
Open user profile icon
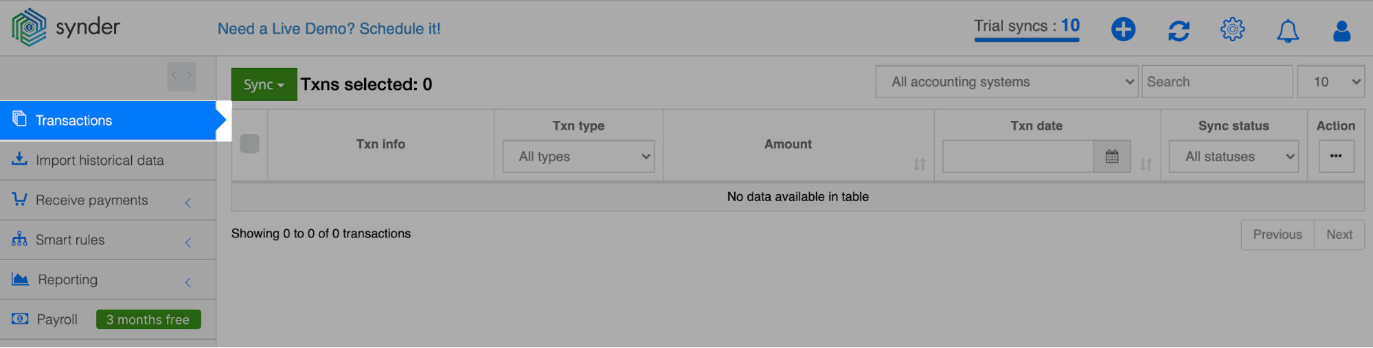click(1341, 31)
